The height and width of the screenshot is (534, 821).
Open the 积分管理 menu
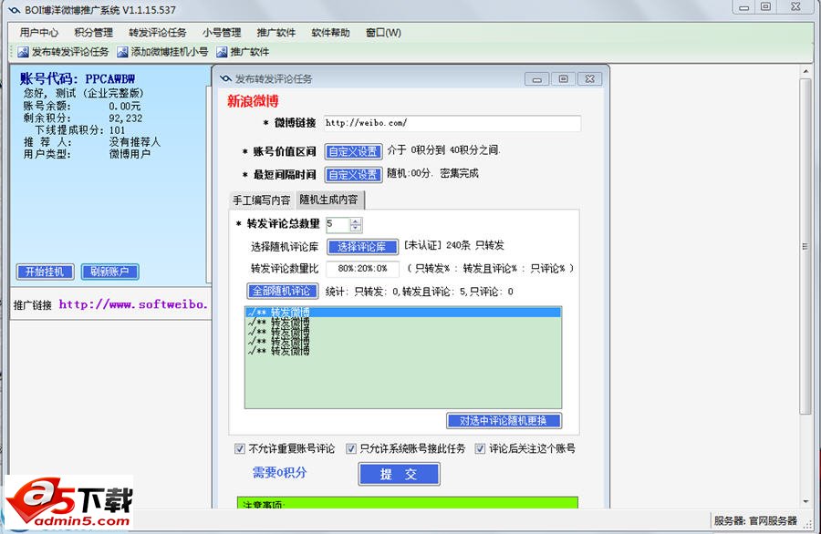tap(94, 33)
